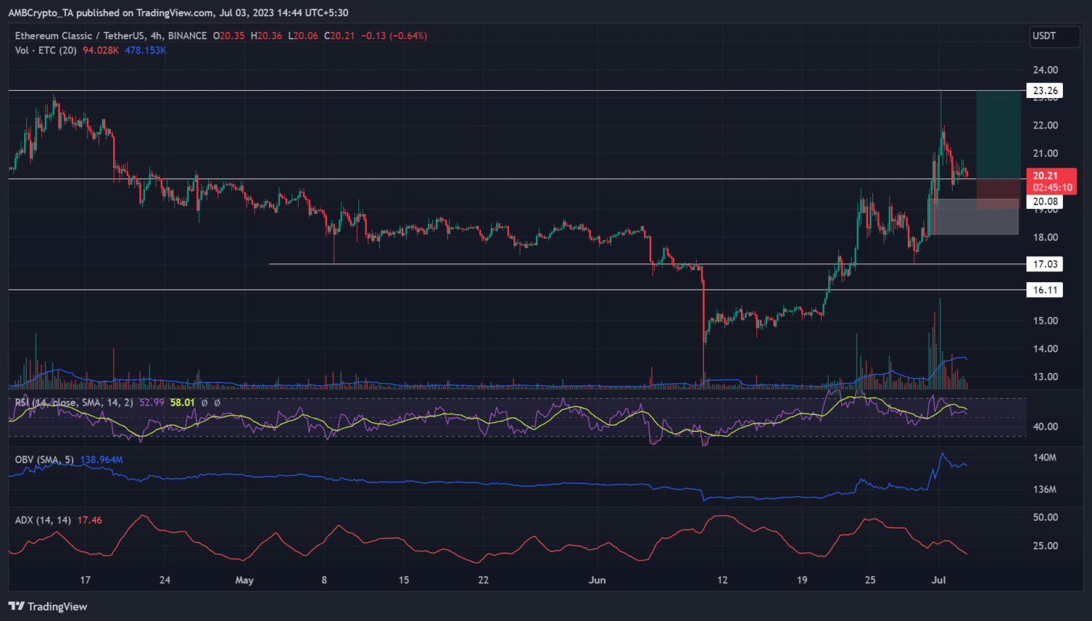The image size is (1092, 621).
Task: Click the 20.08 price level label
Action: point(1045,202)
